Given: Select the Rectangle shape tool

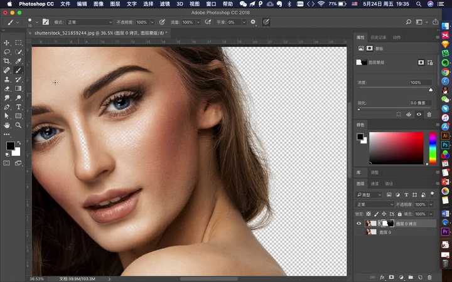Looking at the screenshot, I should [18, 116].
